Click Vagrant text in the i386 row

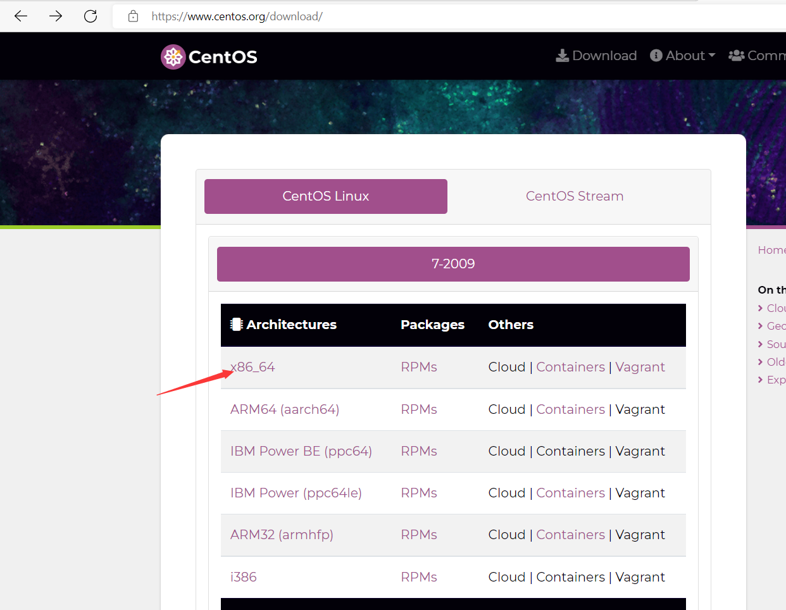pos(640,577)
